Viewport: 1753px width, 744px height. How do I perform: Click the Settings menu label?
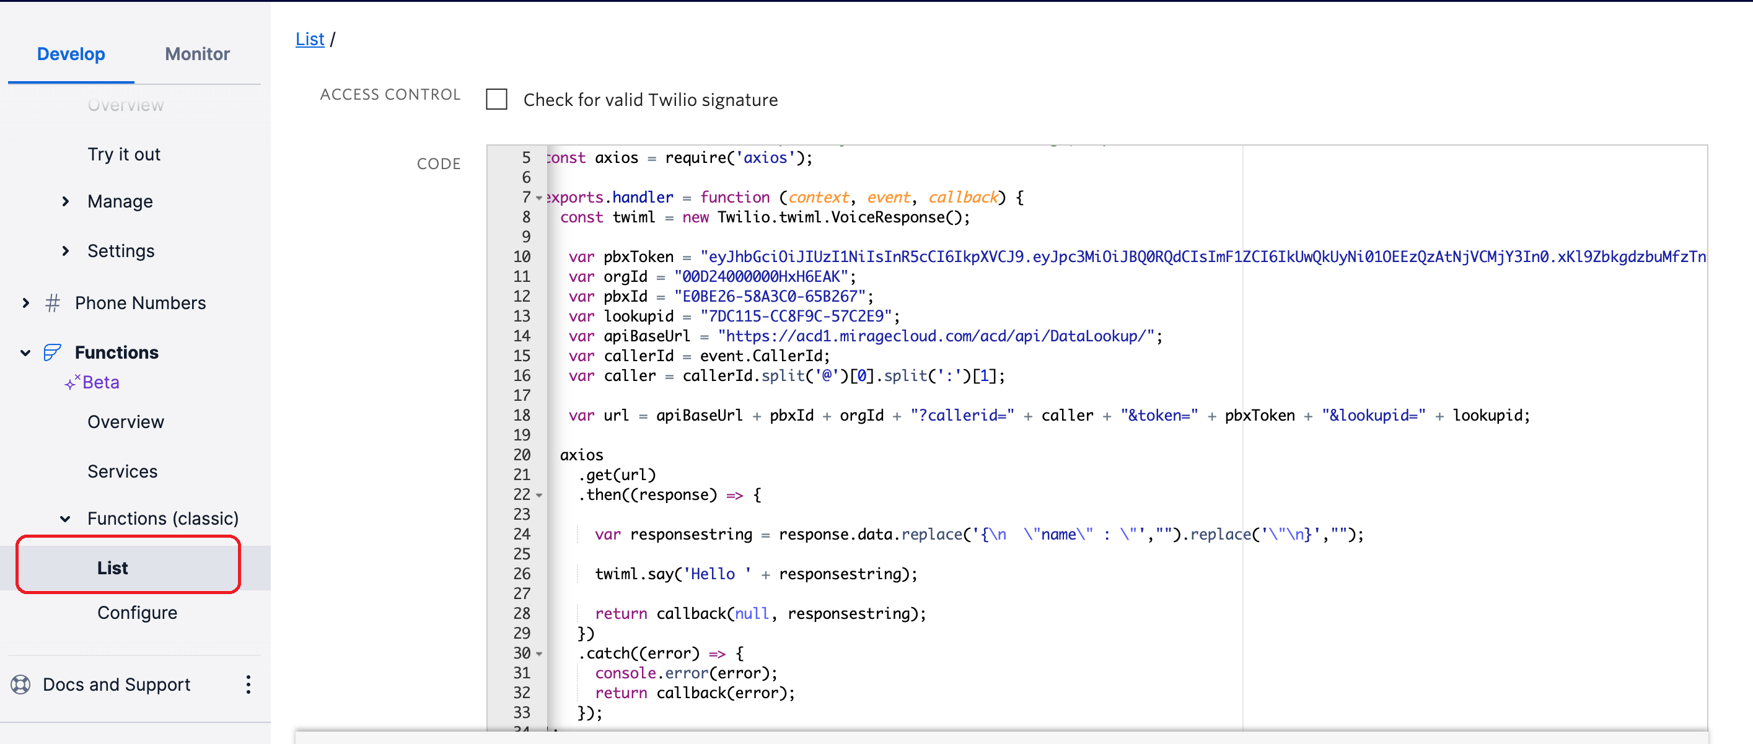tap(121, 251)
